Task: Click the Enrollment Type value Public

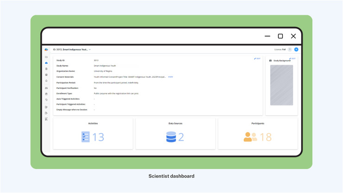Action: 116,93
